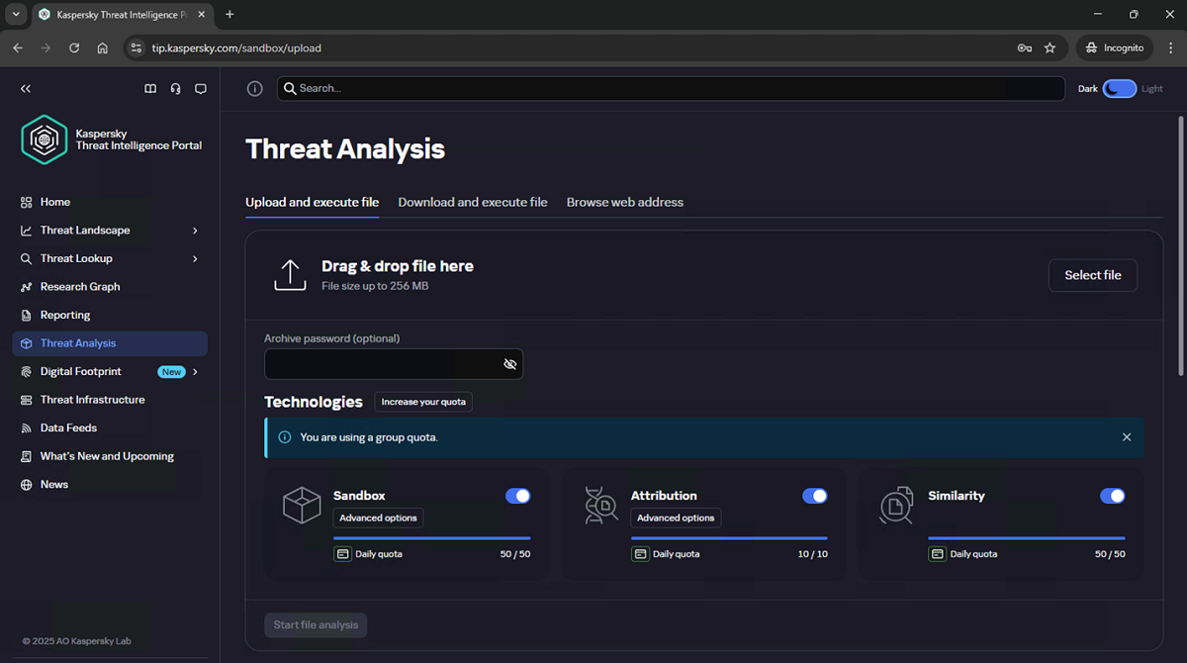Go back in browser history
Image resolution: width=1187 pixels, height=663 pixels.
pyautogui.click(x=18, y=47)
